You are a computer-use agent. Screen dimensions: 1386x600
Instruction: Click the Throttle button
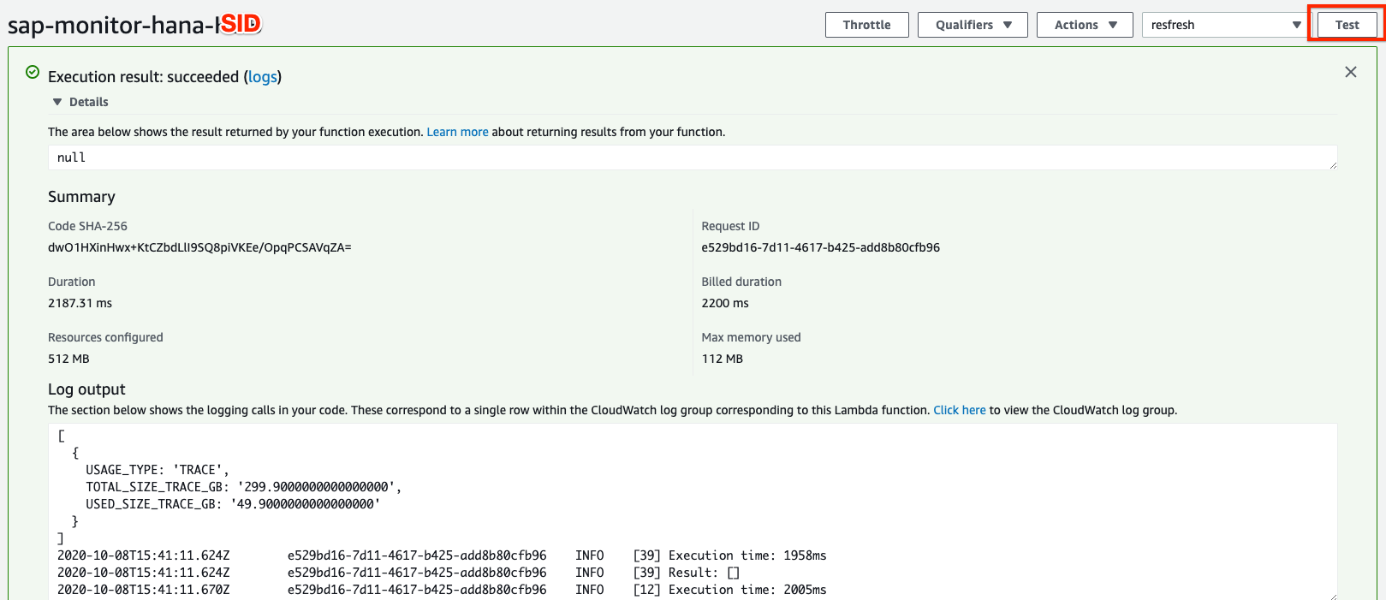pos(866,25)
